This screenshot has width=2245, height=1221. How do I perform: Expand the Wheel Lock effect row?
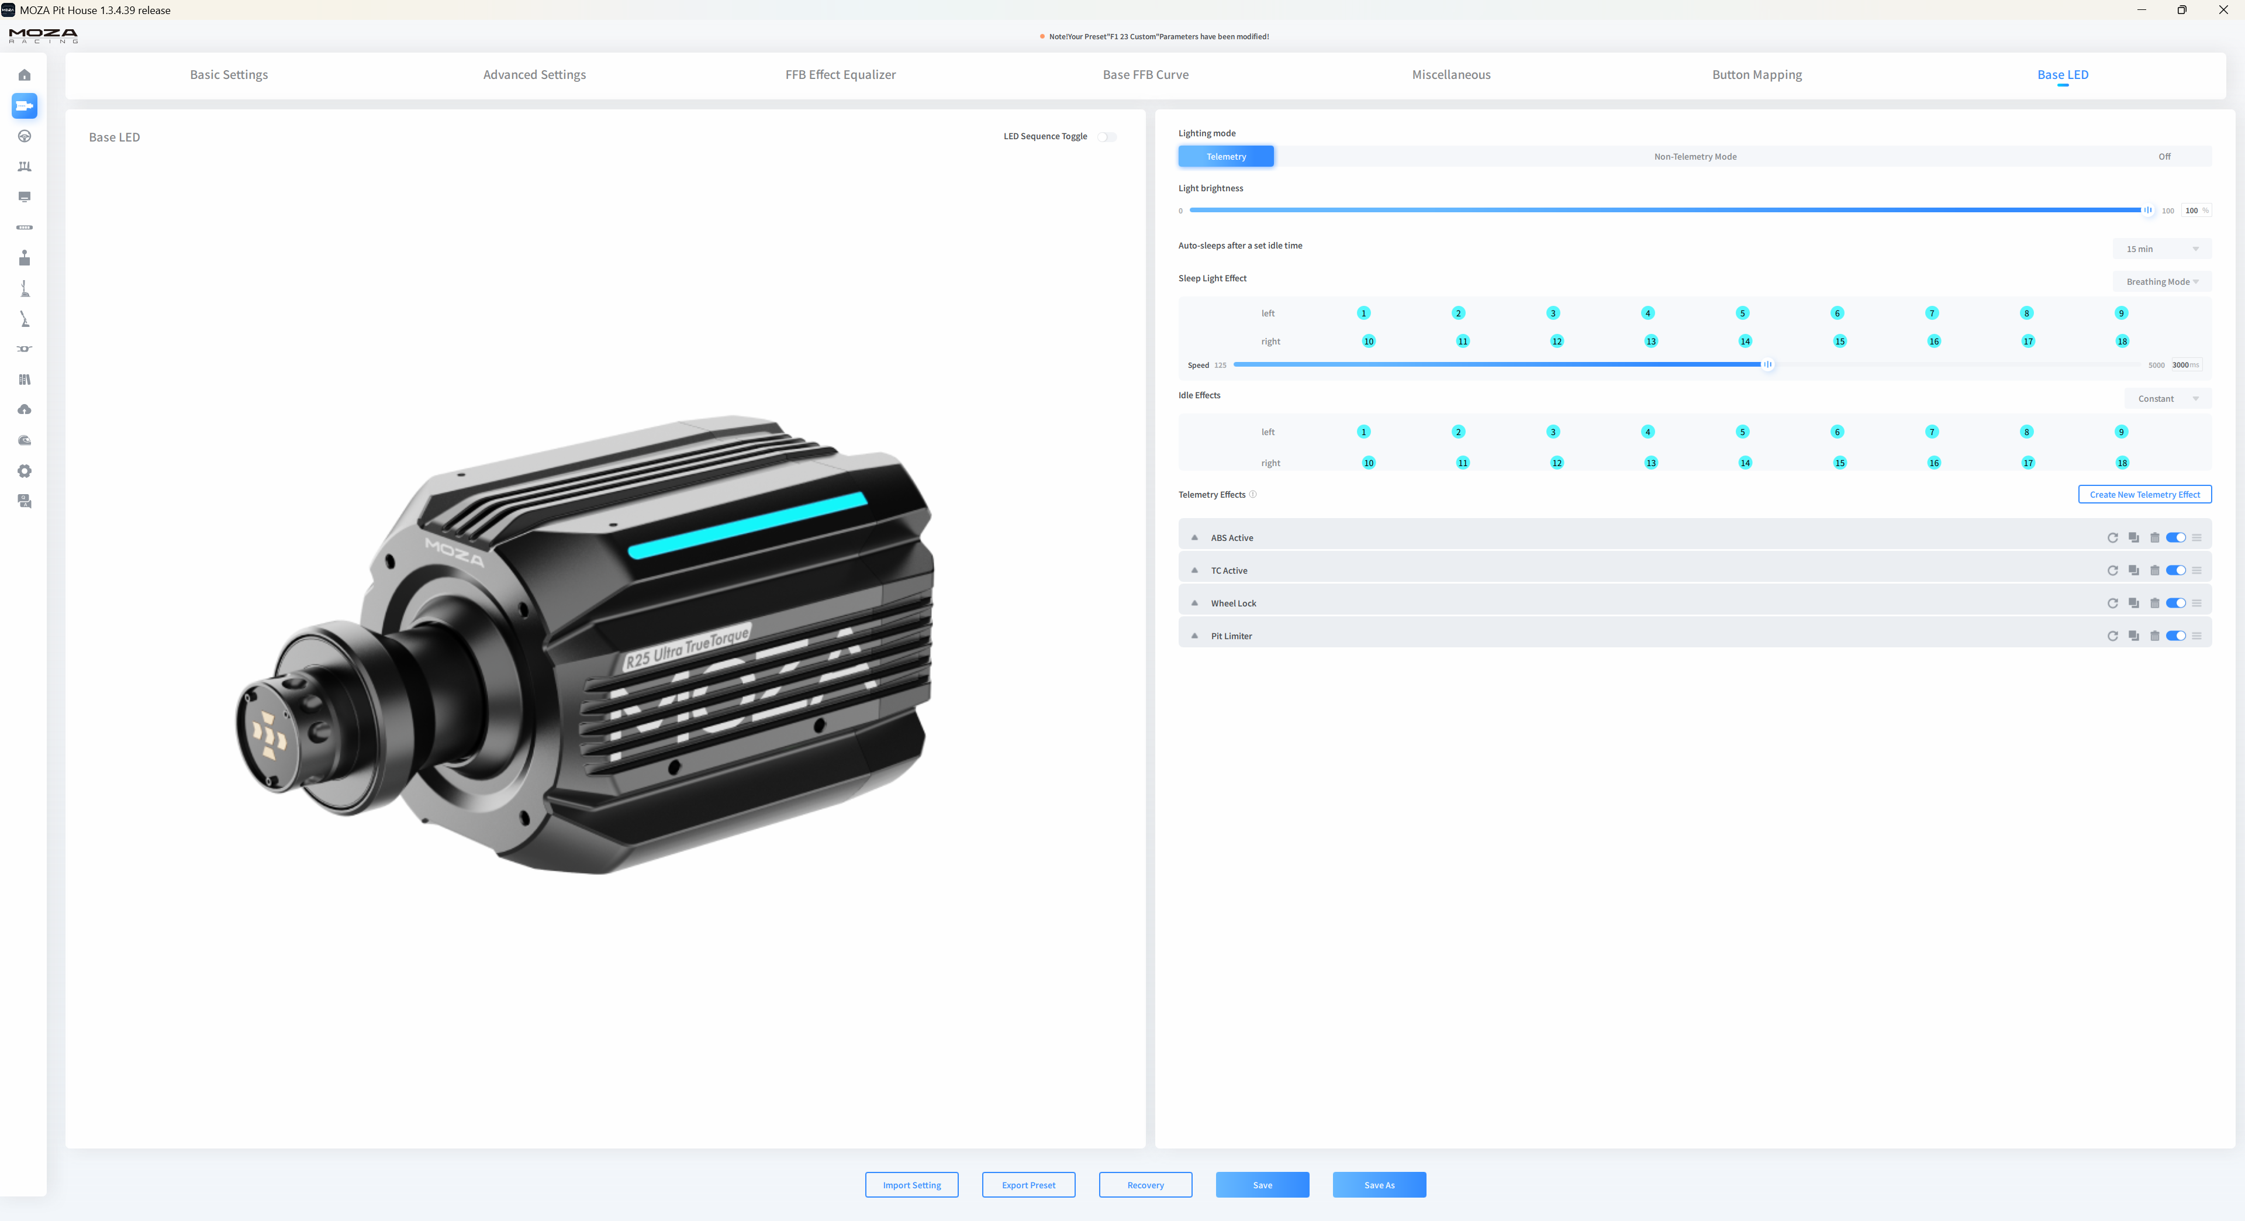coord(1195,603)
